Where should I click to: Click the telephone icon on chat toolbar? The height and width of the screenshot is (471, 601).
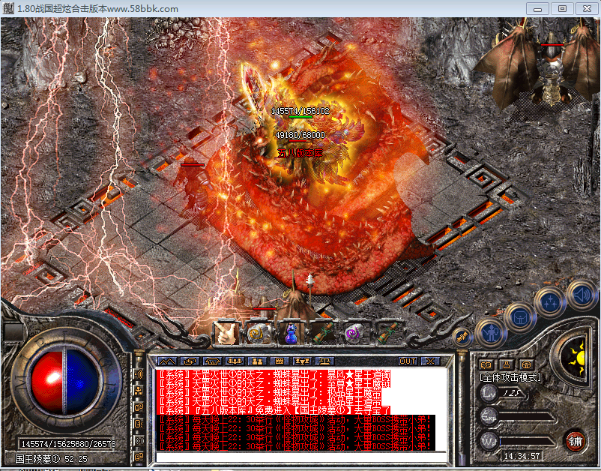click(x=212, y=361)
